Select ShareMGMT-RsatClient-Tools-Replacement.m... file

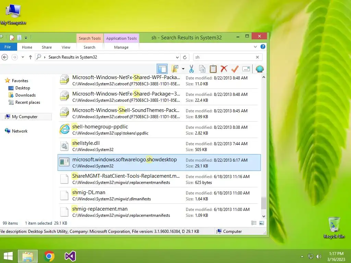tap(159, 179)
